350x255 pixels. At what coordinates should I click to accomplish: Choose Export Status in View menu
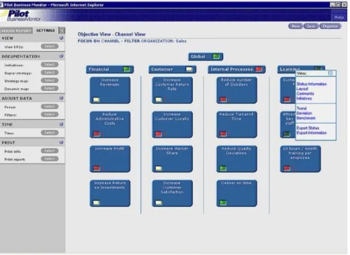308,128
